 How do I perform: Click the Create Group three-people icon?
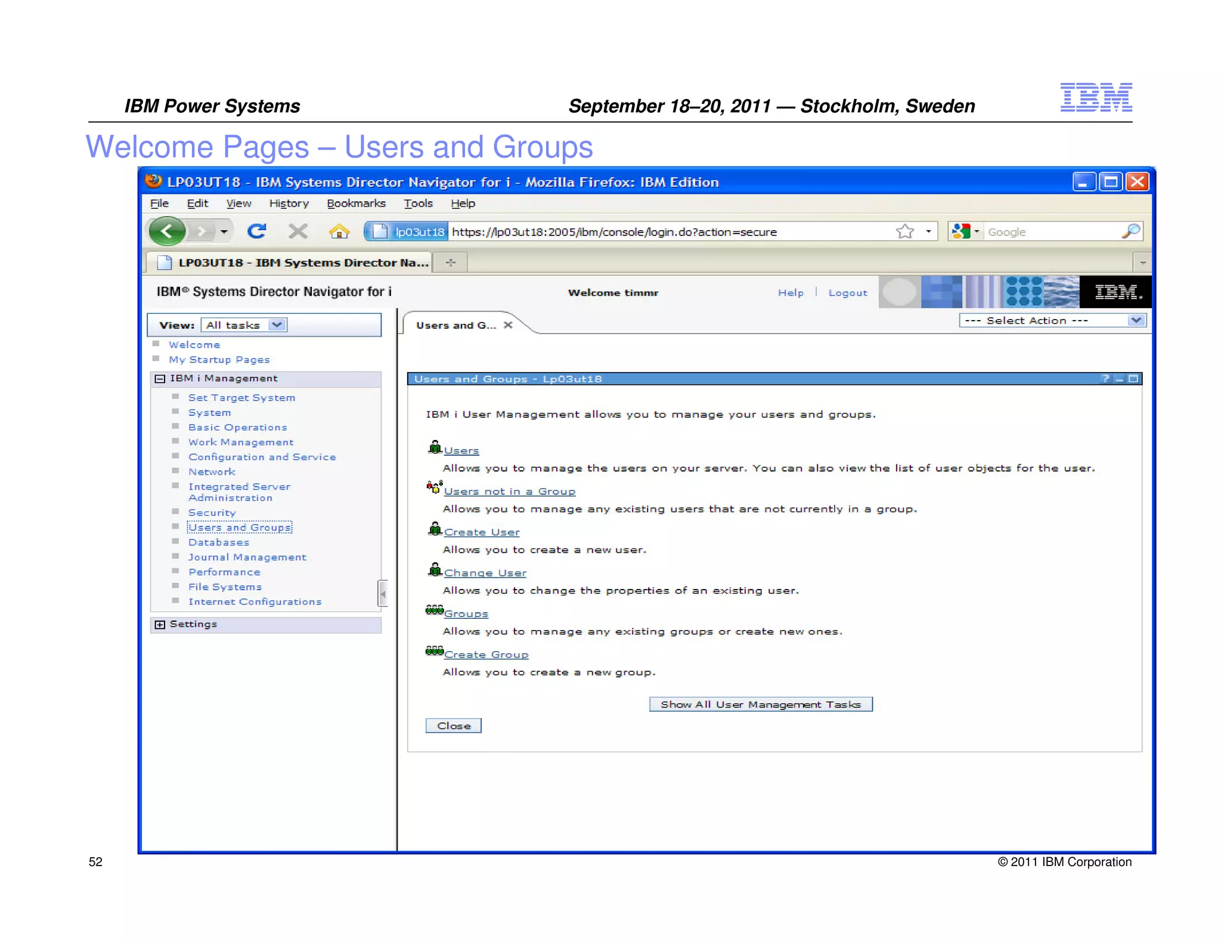(435, 650)
